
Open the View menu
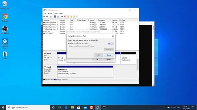56,13
